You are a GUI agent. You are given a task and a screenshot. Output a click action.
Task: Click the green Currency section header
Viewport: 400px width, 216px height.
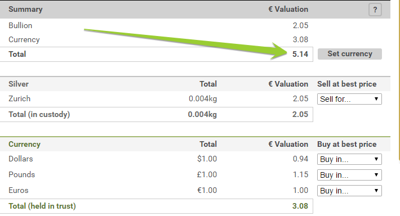pyautogui.click(x=24, y=145)
